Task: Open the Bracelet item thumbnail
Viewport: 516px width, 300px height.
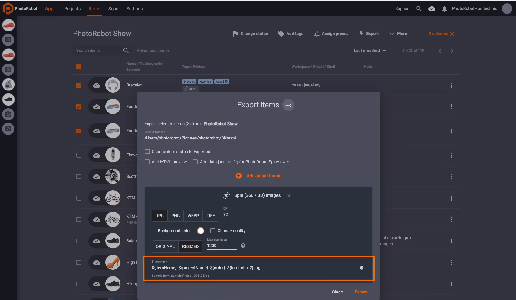Action: coord(113,85)
